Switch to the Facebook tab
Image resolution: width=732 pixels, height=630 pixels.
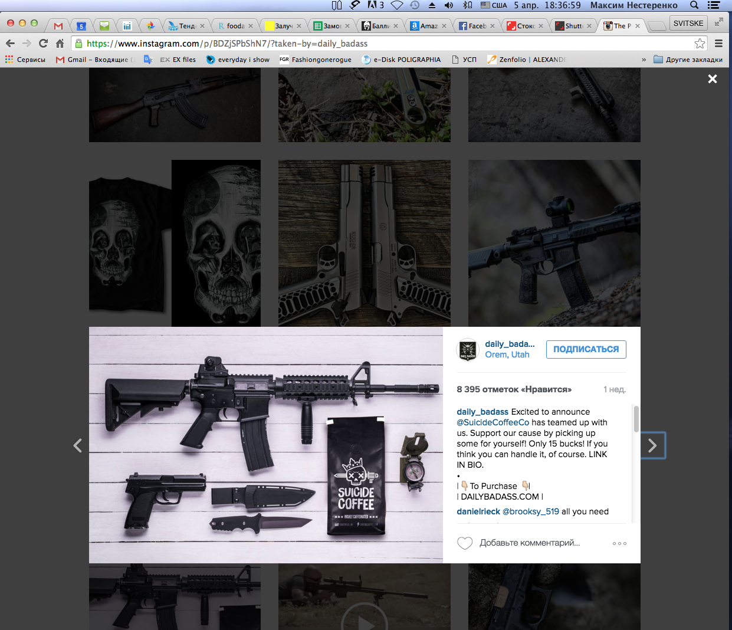tap(477, 26)
